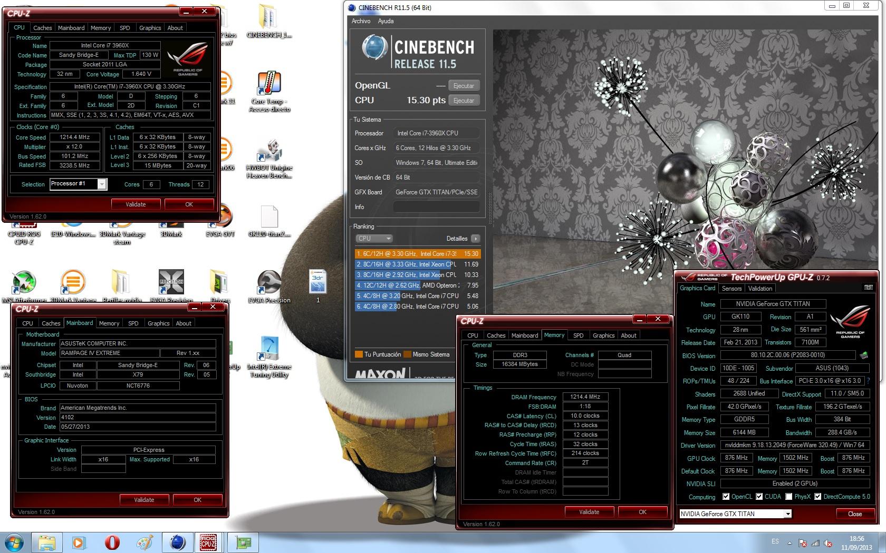
Task: Open Windows Media Player taskbar icon
Action: tap(79, 542)
